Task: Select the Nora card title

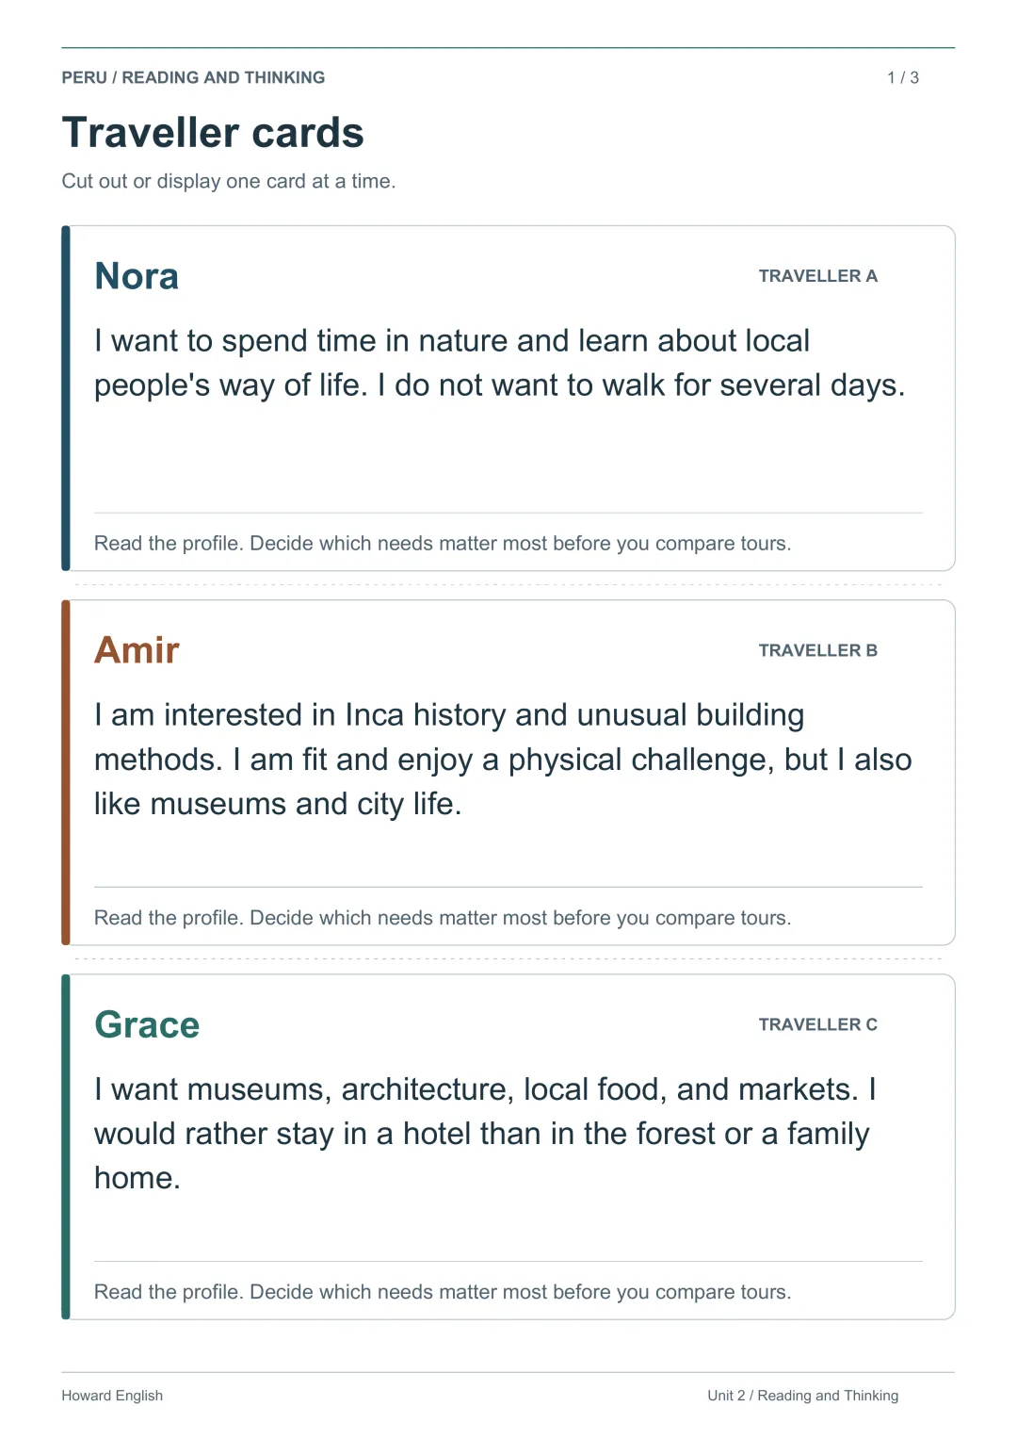Action: tap(137, 276)
